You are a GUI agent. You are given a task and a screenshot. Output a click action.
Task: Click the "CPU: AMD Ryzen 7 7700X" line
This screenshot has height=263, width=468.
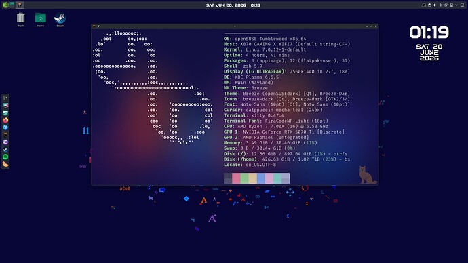tap(276, 126)
